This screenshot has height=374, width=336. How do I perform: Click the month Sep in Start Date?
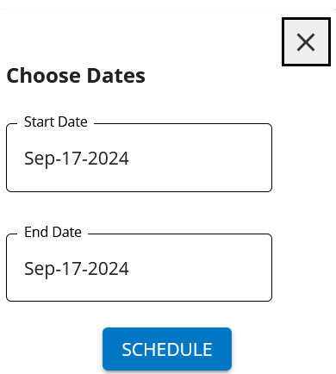point(40,159)
